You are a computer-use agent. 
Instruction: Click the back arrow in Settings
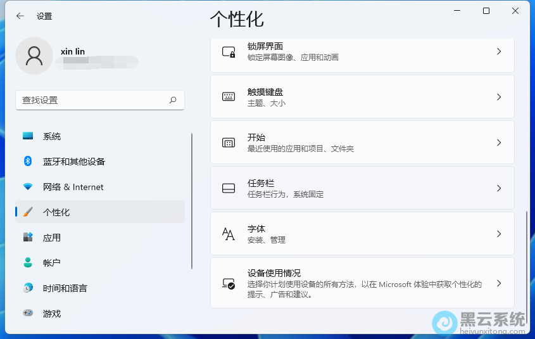click(20, 16)
